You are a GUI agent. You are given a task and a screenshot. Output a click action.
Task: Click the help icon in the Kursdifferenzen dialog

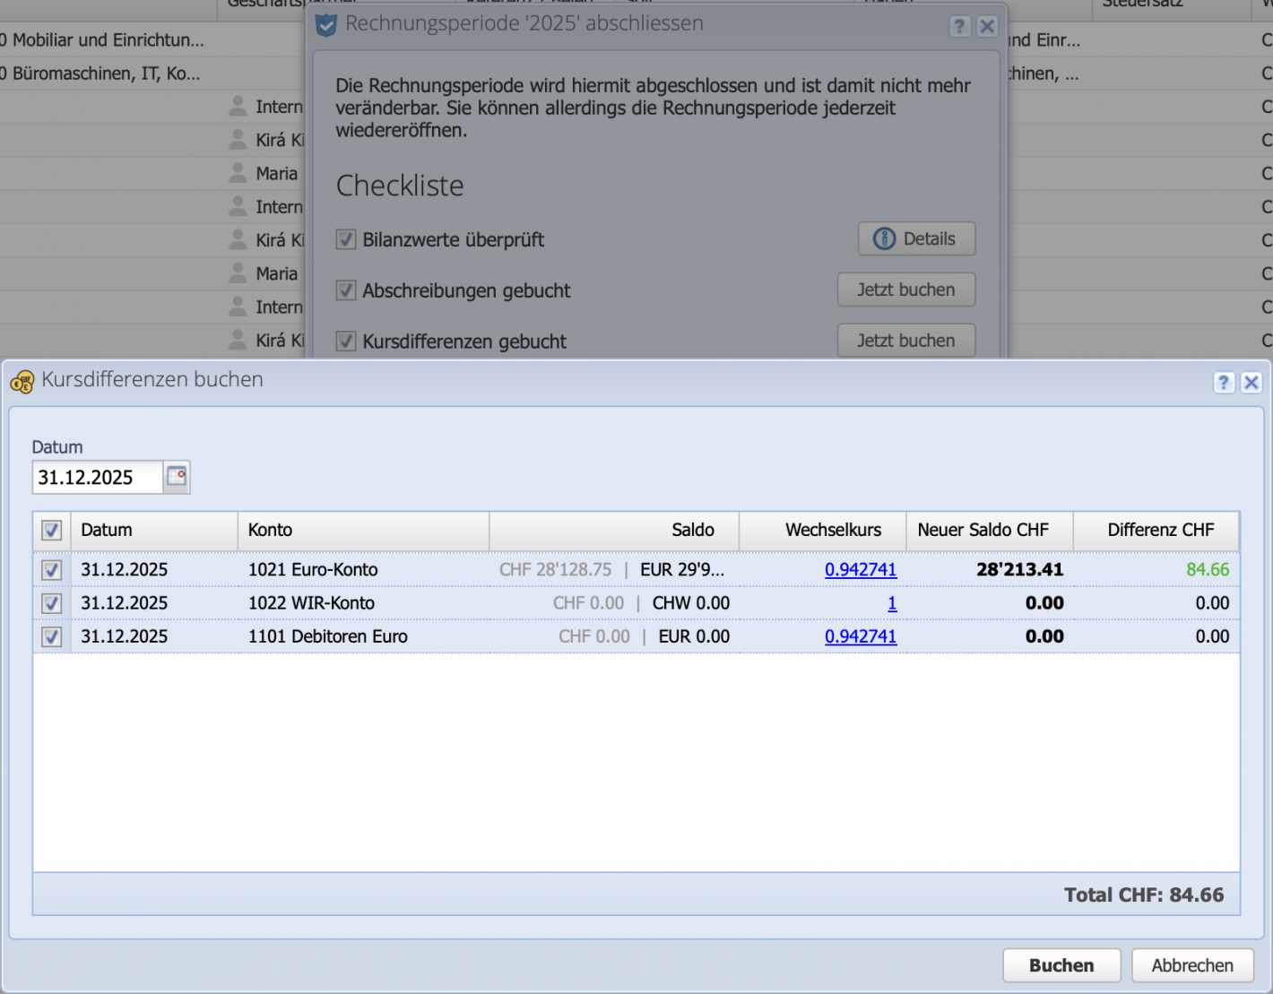pyautogui.click(x=1224, y=382)
